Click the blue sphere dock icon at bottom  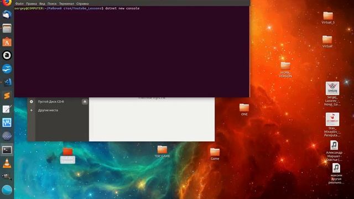7,190
